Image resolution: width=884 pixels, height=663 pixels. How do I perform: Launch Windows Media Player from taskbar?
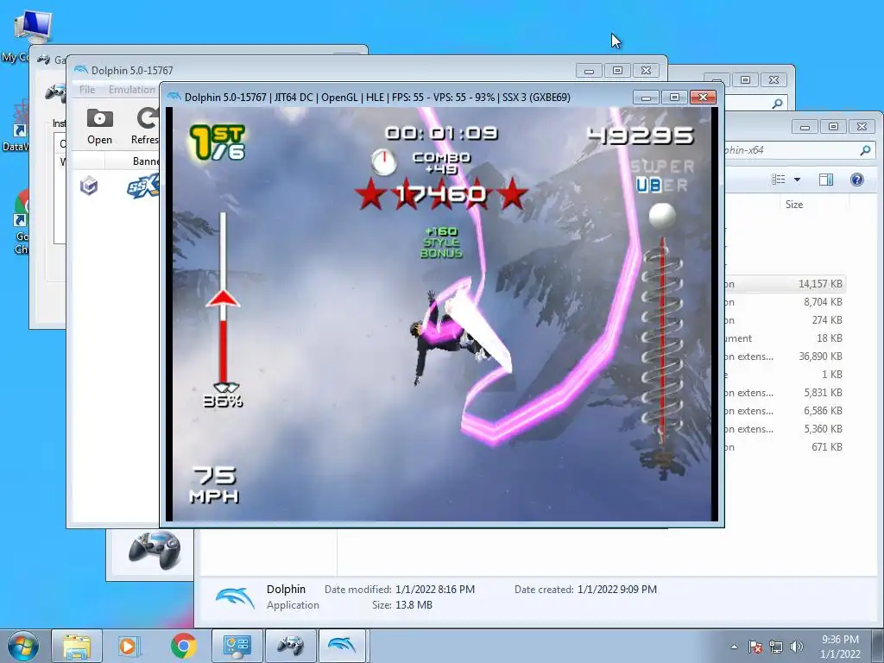point(128,646)
